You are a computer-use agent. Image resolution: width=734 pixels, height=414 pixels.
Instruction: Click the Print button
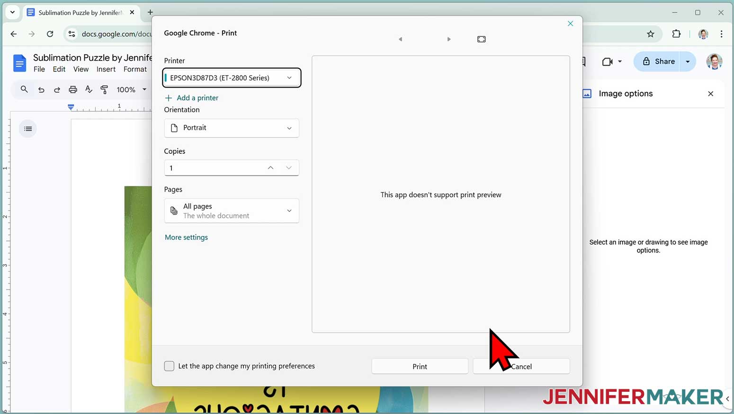click(x=420, y=366)
